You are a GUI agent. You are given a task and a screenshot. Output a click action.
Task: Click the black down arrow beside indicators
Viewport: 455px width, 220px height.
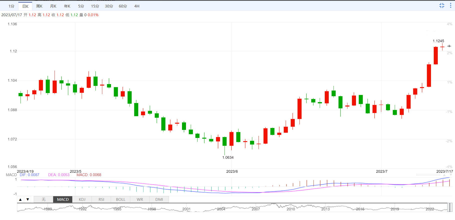point(28,199)
